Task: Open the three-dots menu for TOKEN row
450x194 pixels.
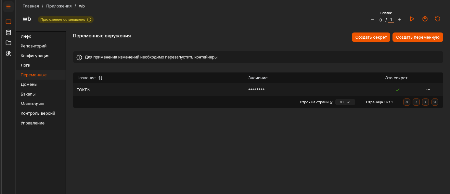Action: click(x=428, y=90)
